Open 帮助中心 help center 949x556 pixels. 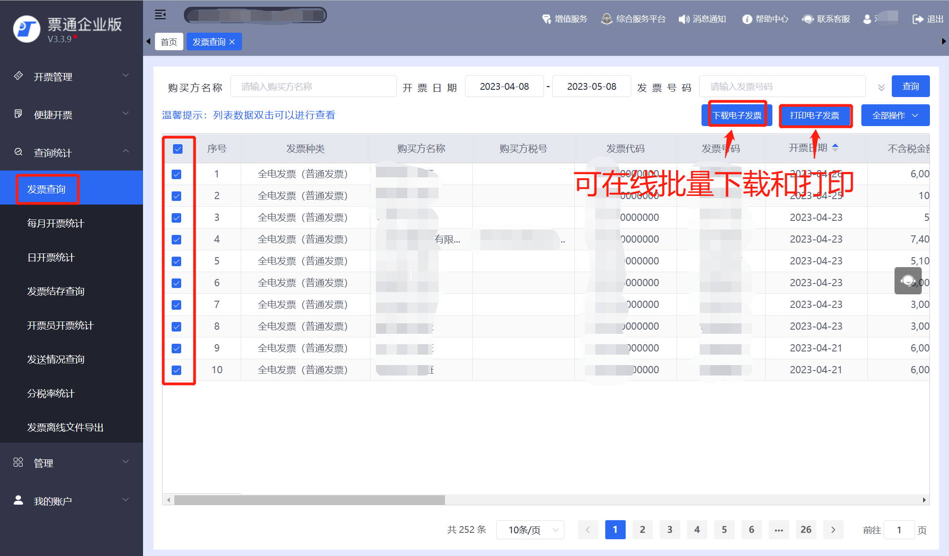click(x=765, y=19)
